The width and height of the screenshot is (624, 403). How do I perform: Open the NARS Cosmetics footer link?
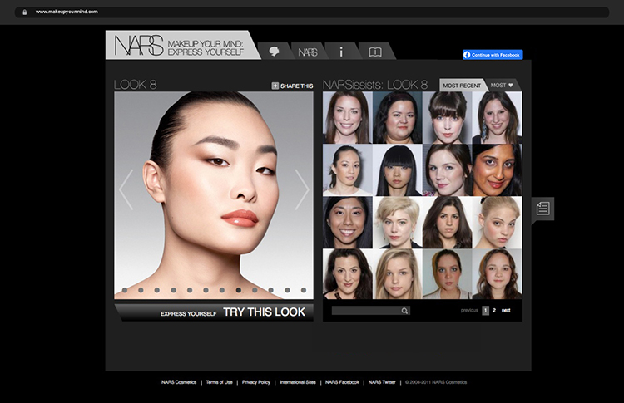click(179, 382)
